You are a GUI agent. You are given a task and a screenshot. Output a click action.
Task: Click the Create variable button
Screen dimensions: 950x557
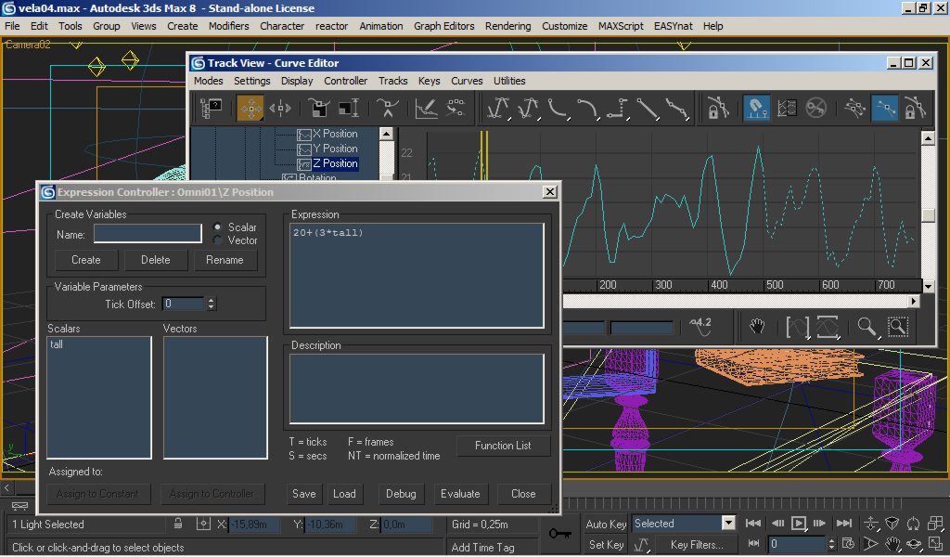[86, 260]
